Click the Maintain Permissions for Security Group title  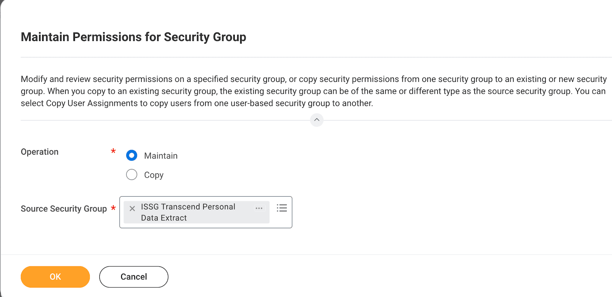tap(133, 37)
